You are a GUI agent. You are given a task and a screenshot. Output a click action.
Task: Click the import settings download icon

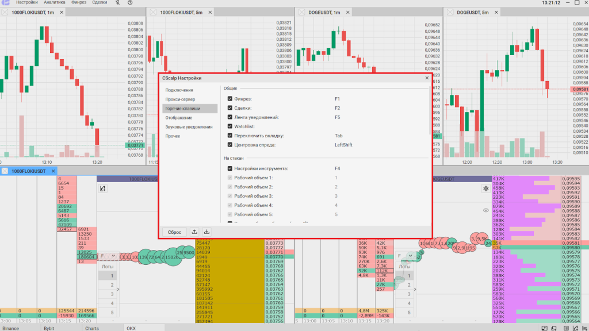click(x=206, y=232)
